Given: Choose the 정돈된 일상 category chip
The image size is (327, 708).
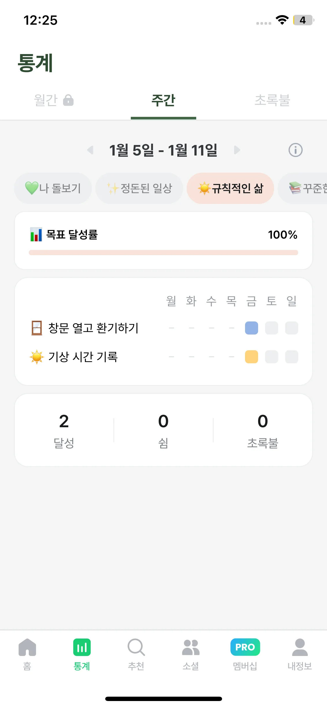Looking at the screenshot, I should coord(139,188).
